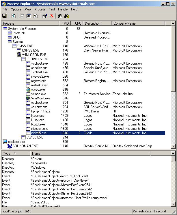Screen dimensions: 177x215
Task: Click the red Kill Process icon
Action: (51, 16)
